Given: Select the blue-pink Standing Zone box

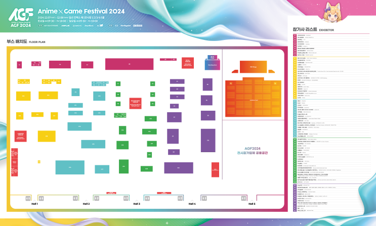Looking at the screenshot, I should [212, 65].
